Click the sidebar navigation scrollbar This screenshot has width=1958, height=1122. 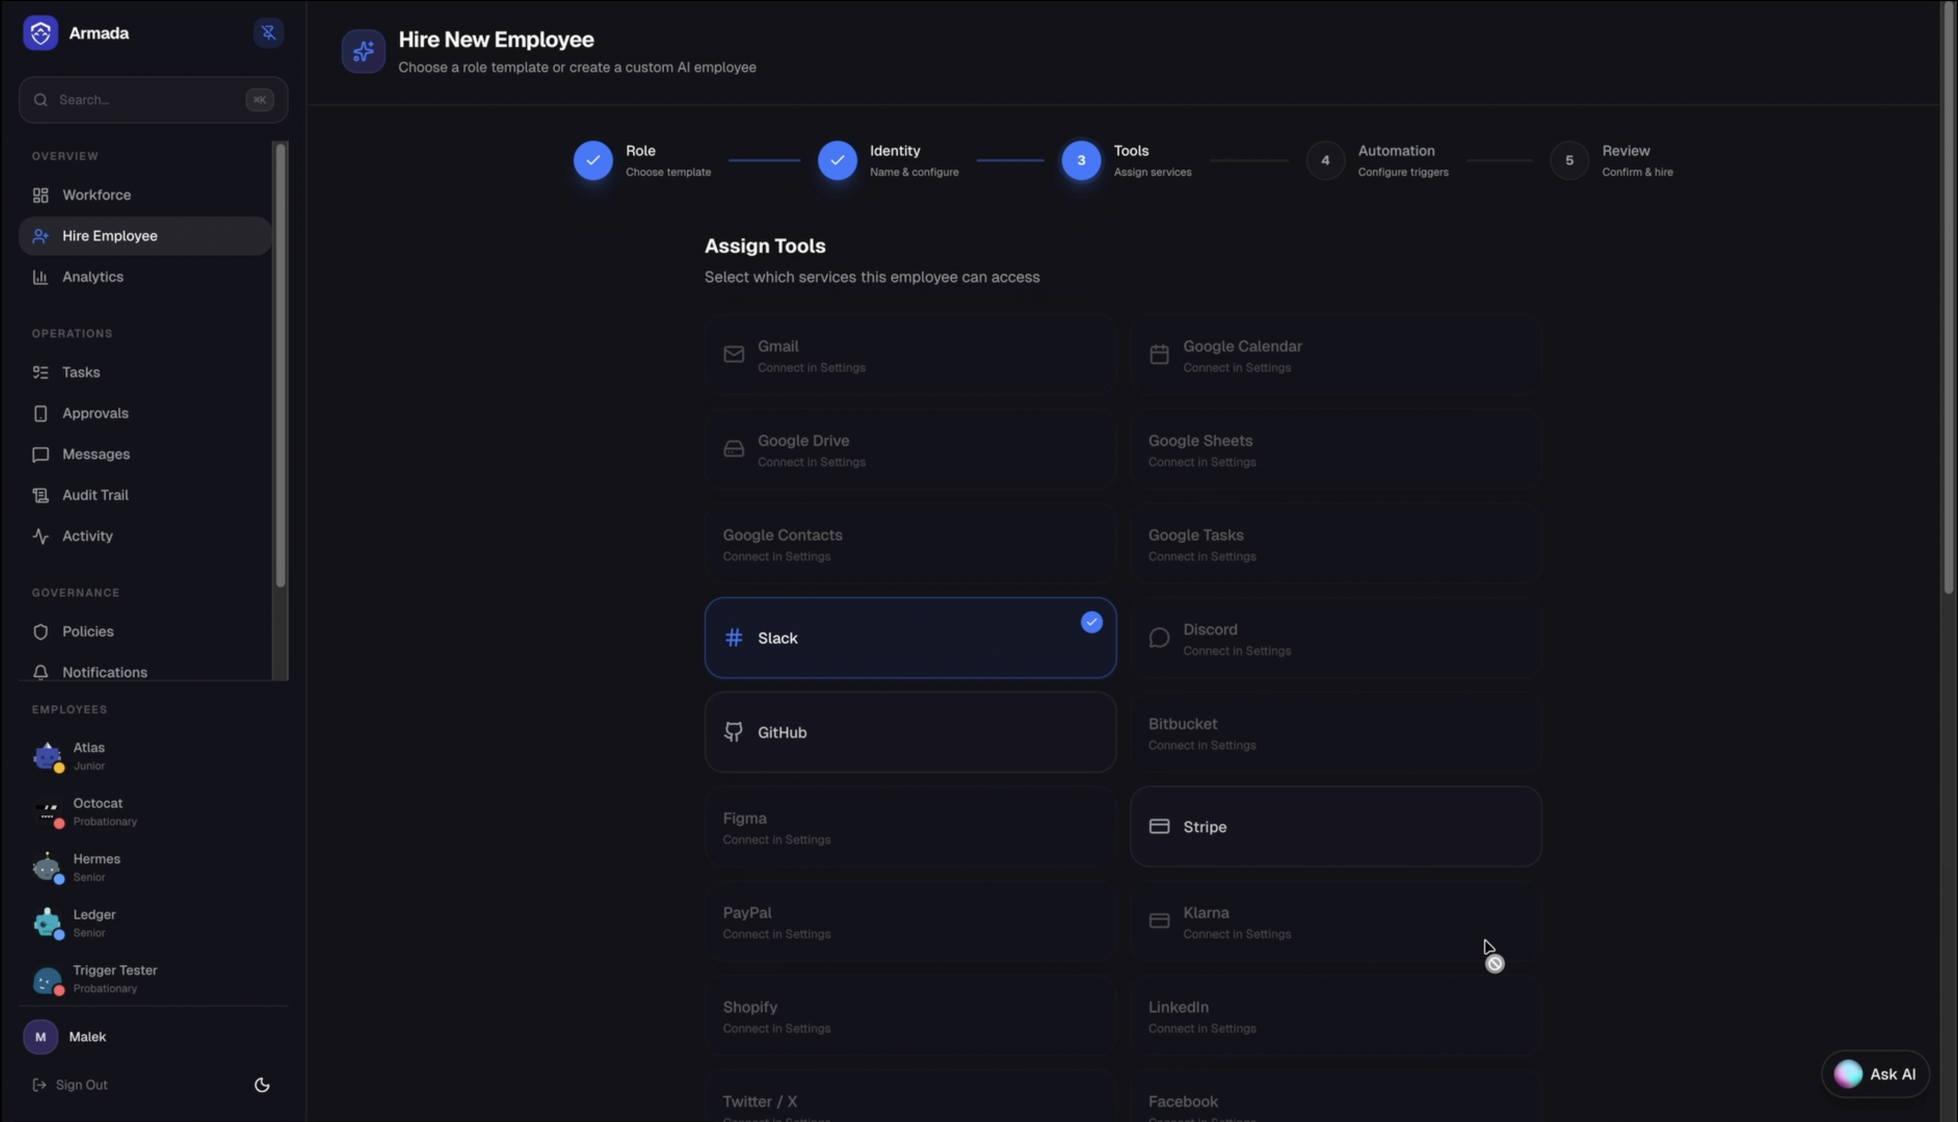click(x=280, y=366)
